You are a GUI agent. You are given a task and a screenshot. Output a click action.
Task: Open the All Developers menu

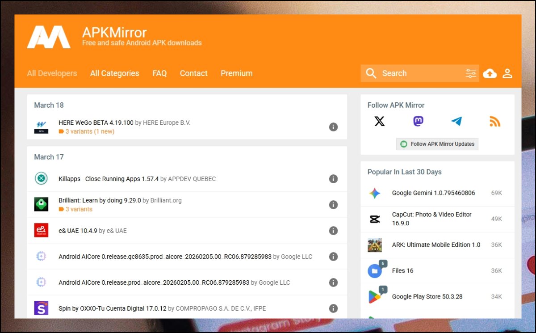pos(52,73)
